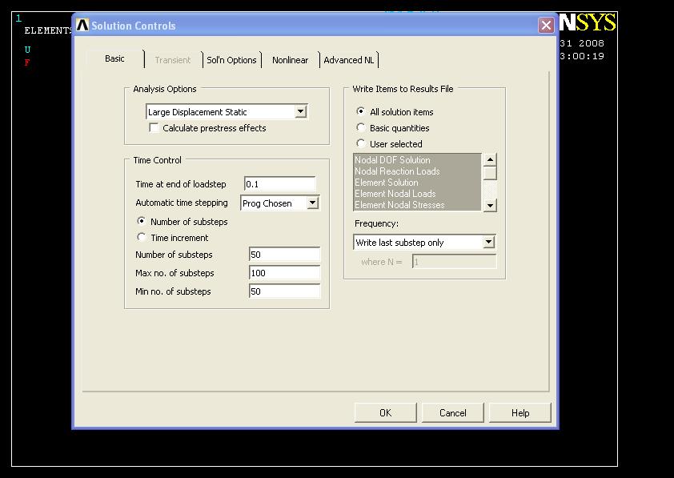
Task: Switch to the Sol'n Options tab
Action: [x=231, y=60]
